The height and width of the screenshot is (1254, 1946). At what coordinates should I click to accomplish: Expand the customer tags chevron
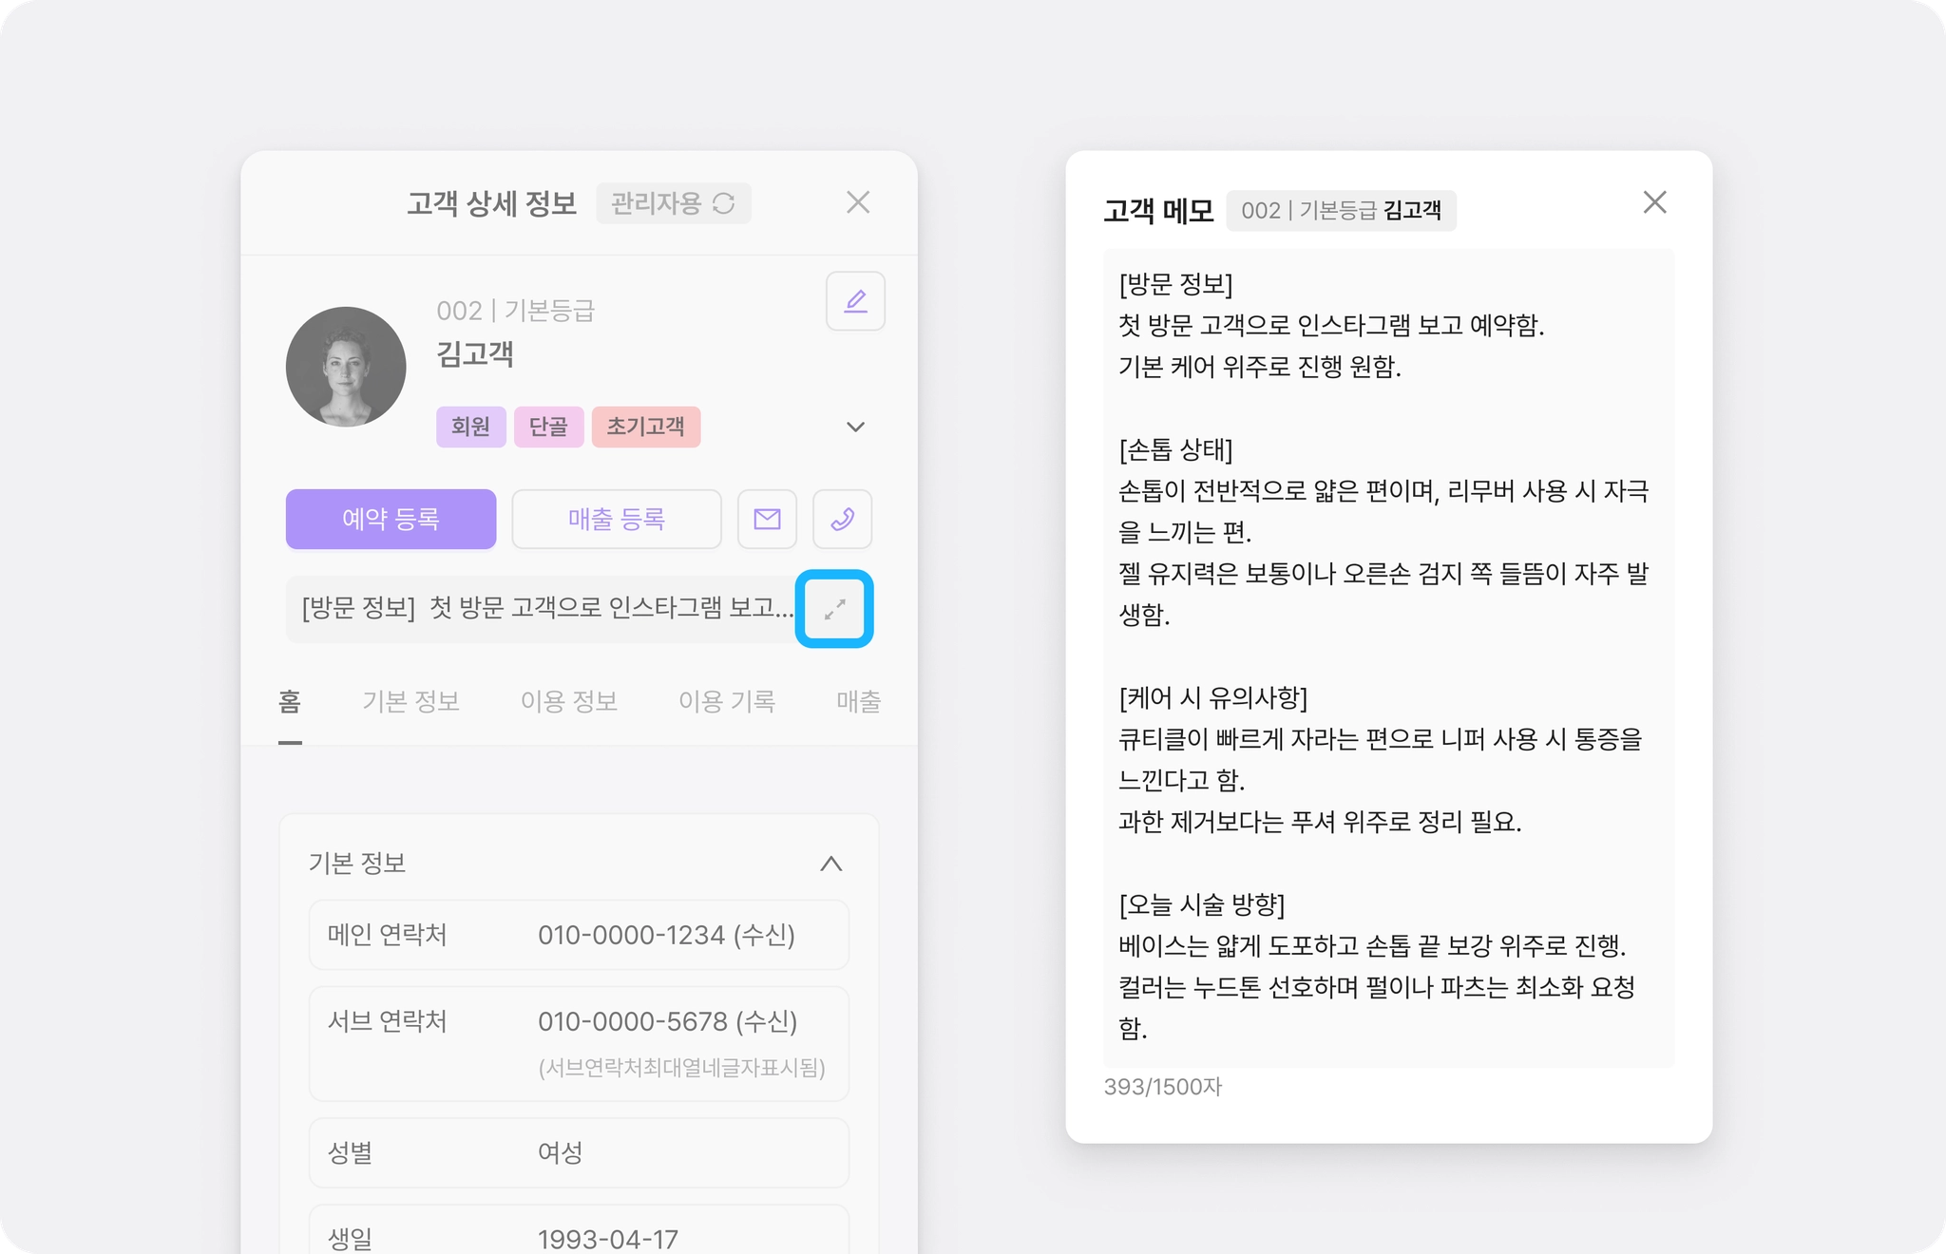point(855,427)
